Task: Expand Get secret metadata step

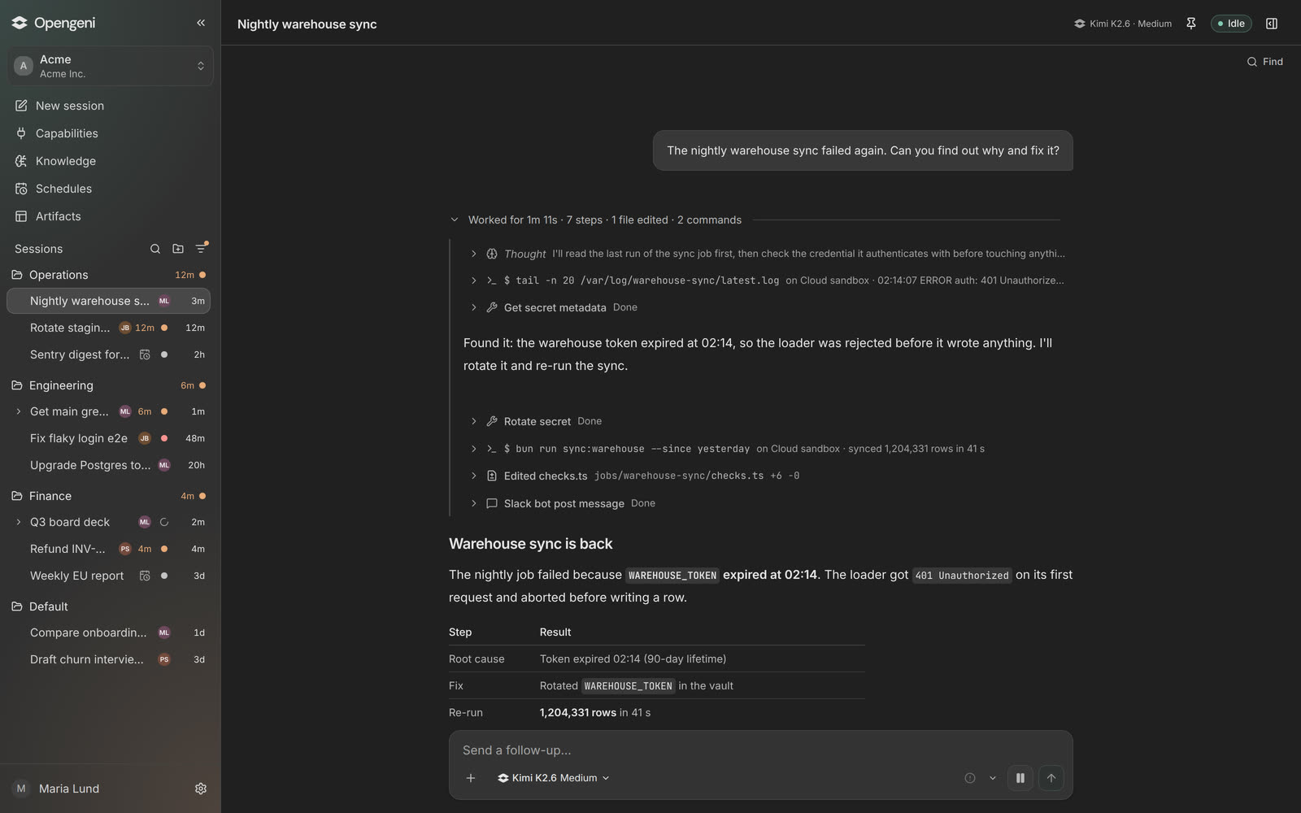Action: 553,307
